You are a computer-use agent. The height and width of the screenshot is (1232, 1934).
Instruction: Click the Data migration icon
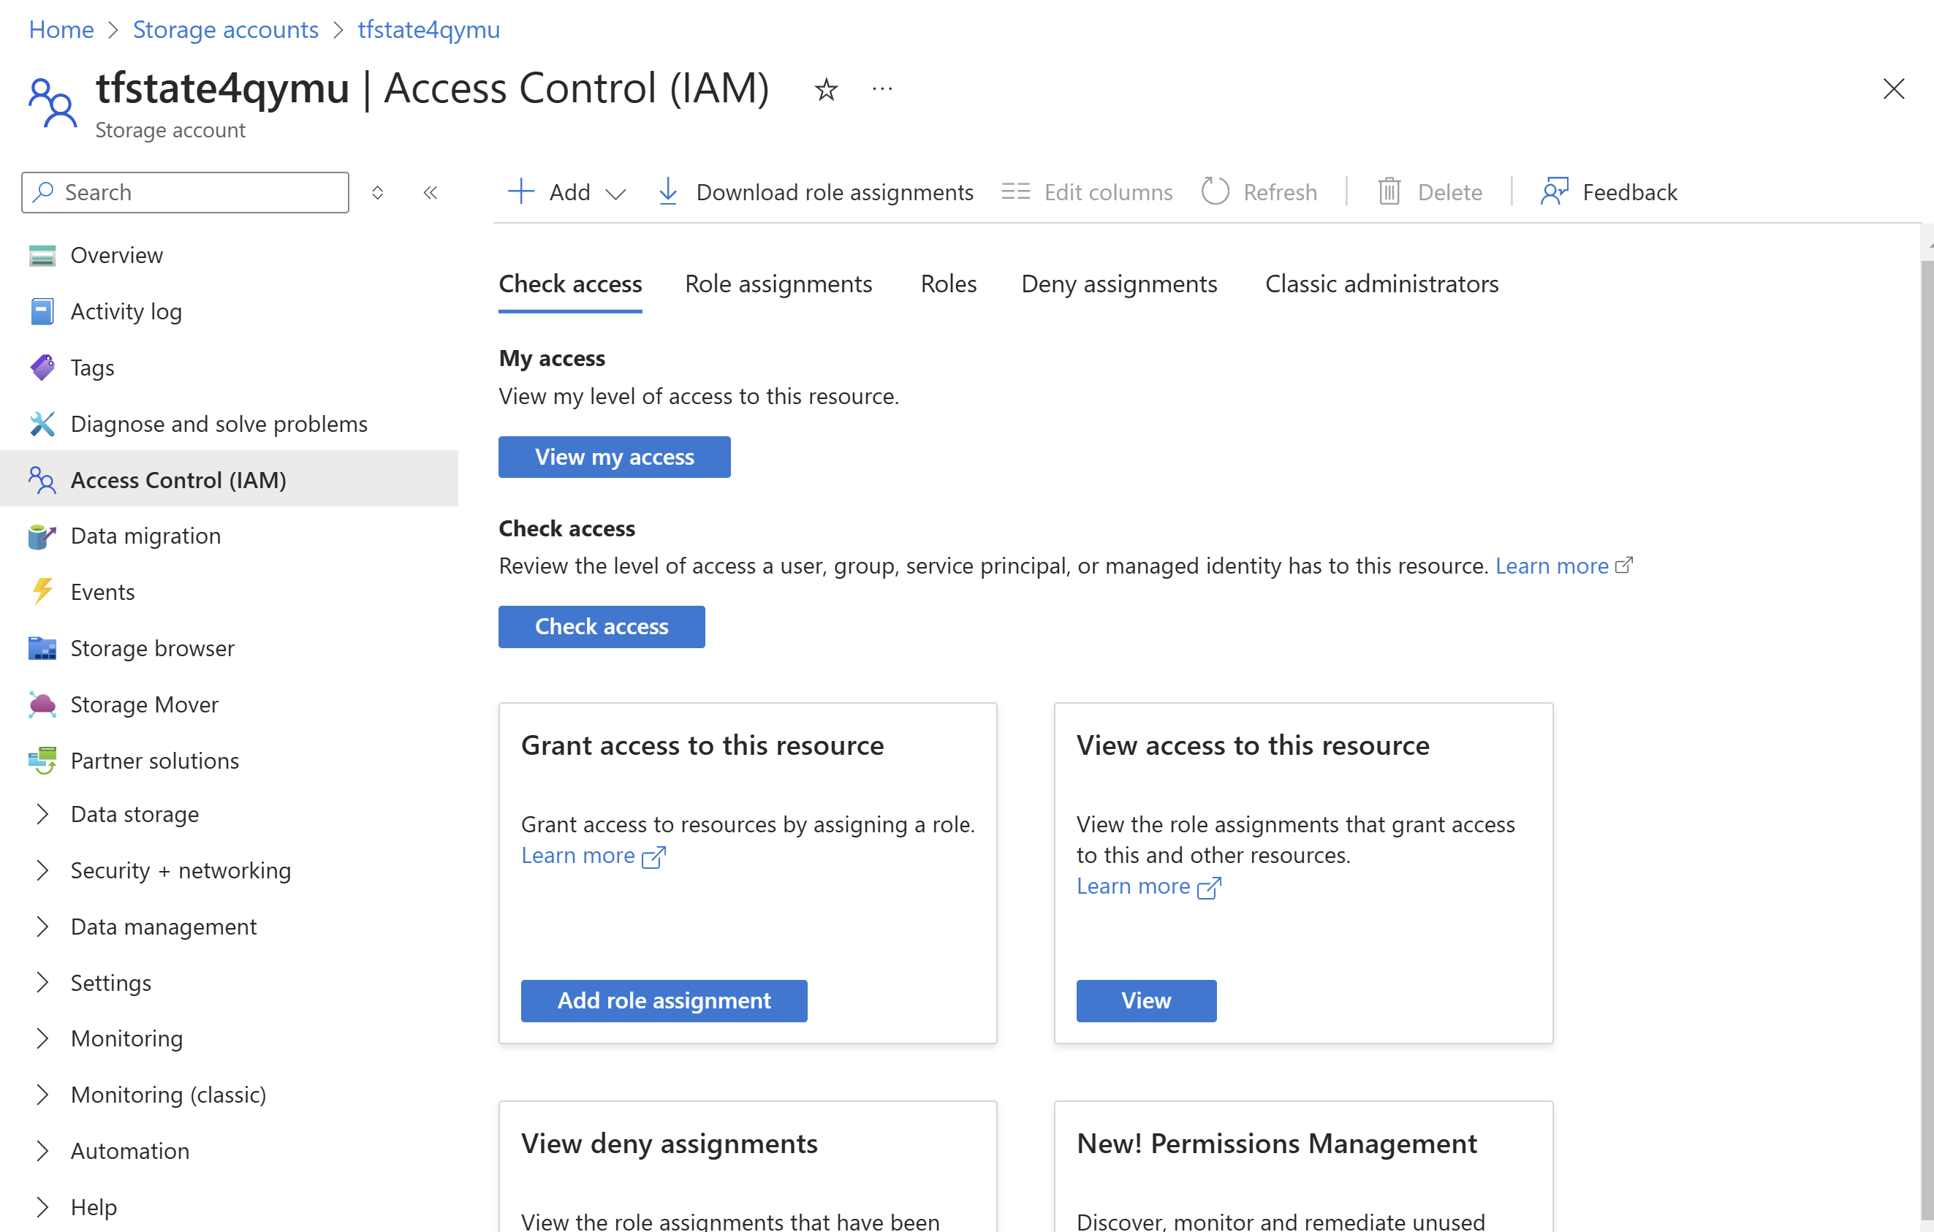tap(42, 536)
